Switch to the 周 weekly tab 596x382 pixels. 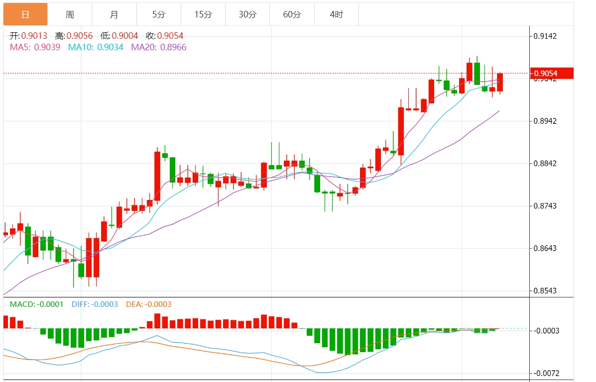pos(70,14)
